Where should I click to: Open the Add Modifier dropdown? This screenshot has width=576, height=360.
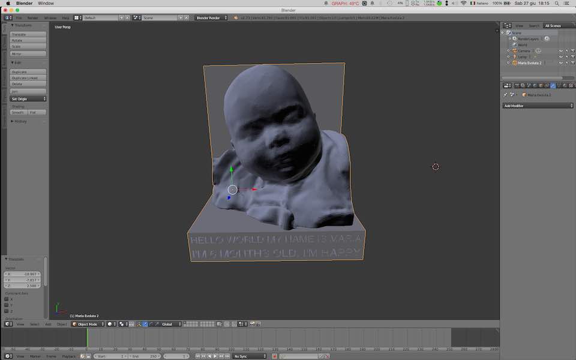pos(538,106)
